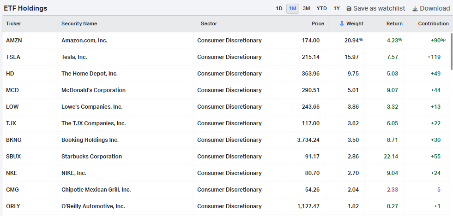
Task: Sort by the Ticker column header
Action: (x=13, y=23)
